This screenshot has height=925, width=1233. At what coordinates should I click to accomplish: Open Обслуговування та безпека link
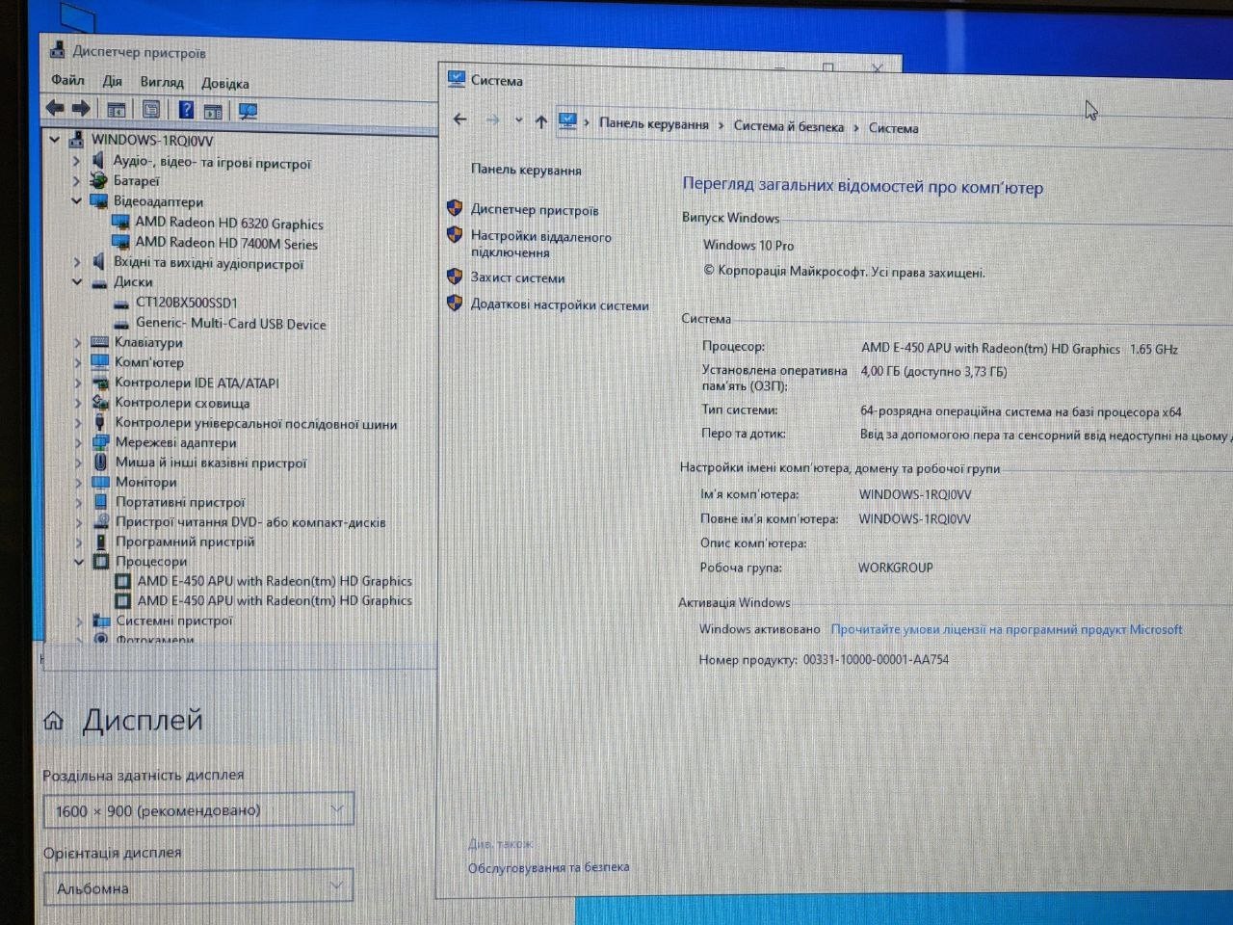pos(549,866)
